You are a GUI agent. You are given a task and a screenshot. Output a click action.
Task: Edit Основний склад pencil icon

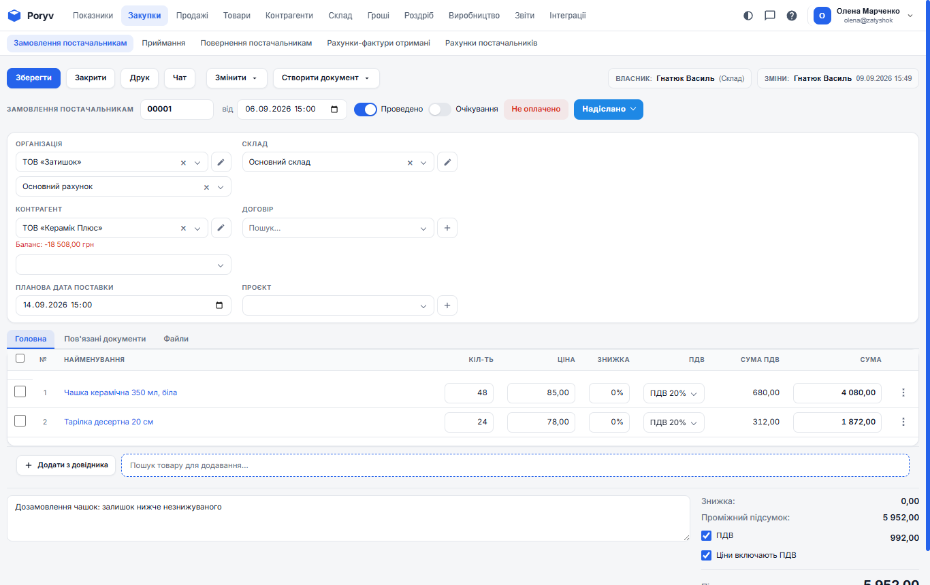point(447,163)
